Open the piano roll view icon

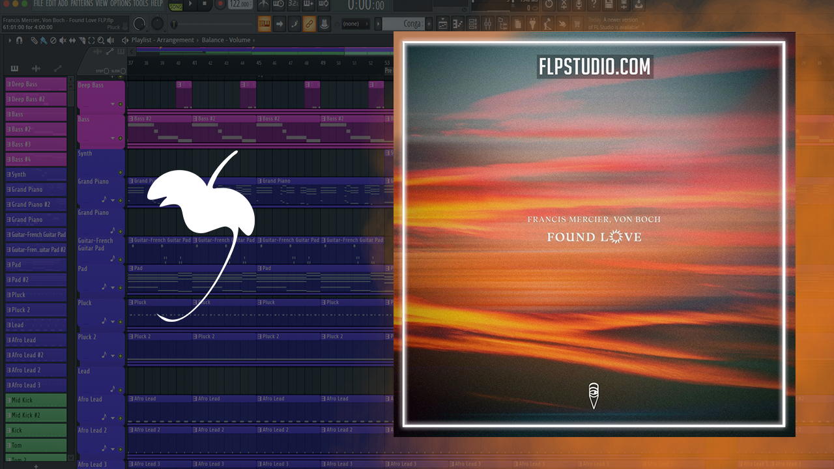[457, 24]
